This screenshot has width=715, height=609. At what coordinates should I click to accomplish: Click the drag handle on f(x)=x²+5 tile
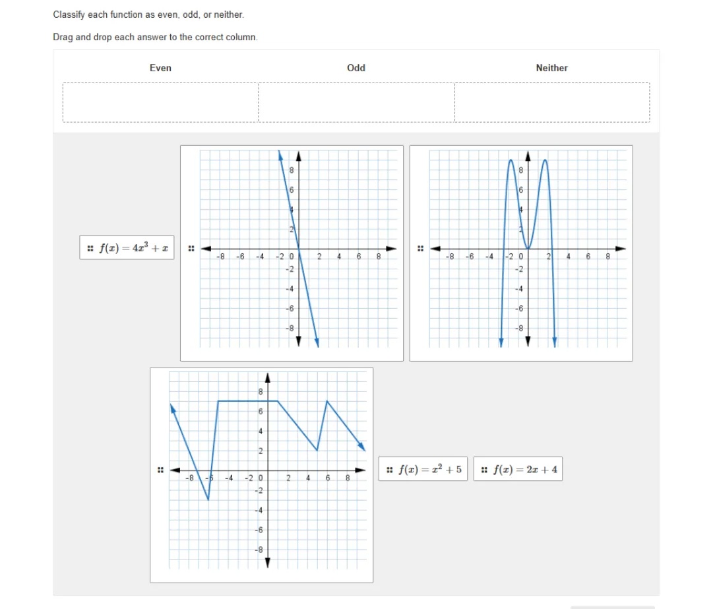[389, 469]
